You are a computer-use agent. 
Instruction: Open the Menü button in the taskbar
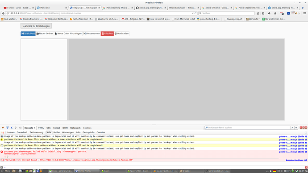[6, 171]
